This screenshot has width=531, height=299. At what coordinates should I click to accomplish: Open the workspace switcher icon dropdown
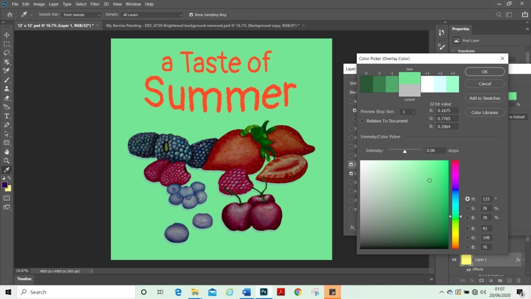coord(509,15)
